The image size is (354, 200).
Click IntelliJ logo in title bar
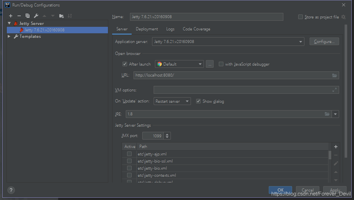[7, 5]
